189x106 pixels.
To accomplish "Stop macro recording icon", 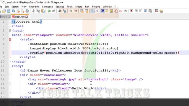I will click(136, 11).
